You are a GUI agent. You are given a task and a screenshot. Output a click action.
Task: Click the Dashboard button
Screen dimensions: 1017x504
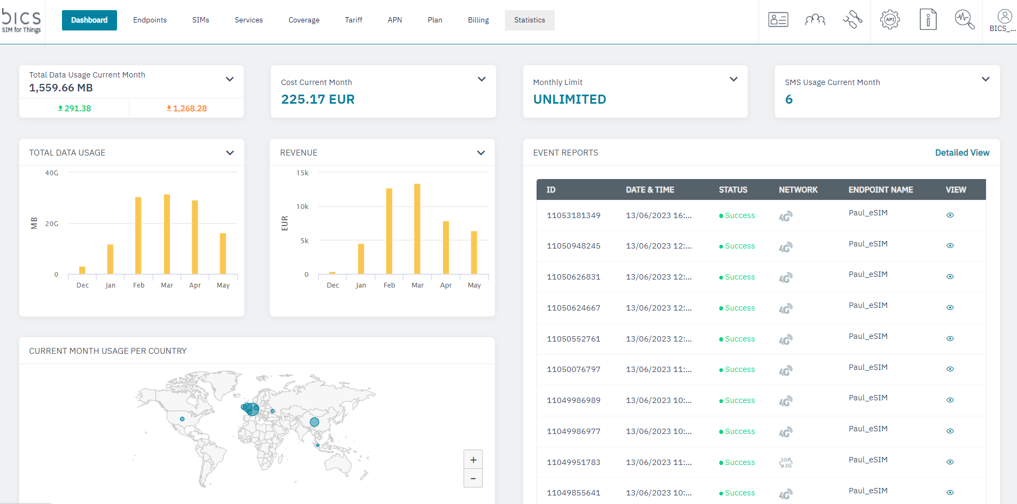(89, 20)
